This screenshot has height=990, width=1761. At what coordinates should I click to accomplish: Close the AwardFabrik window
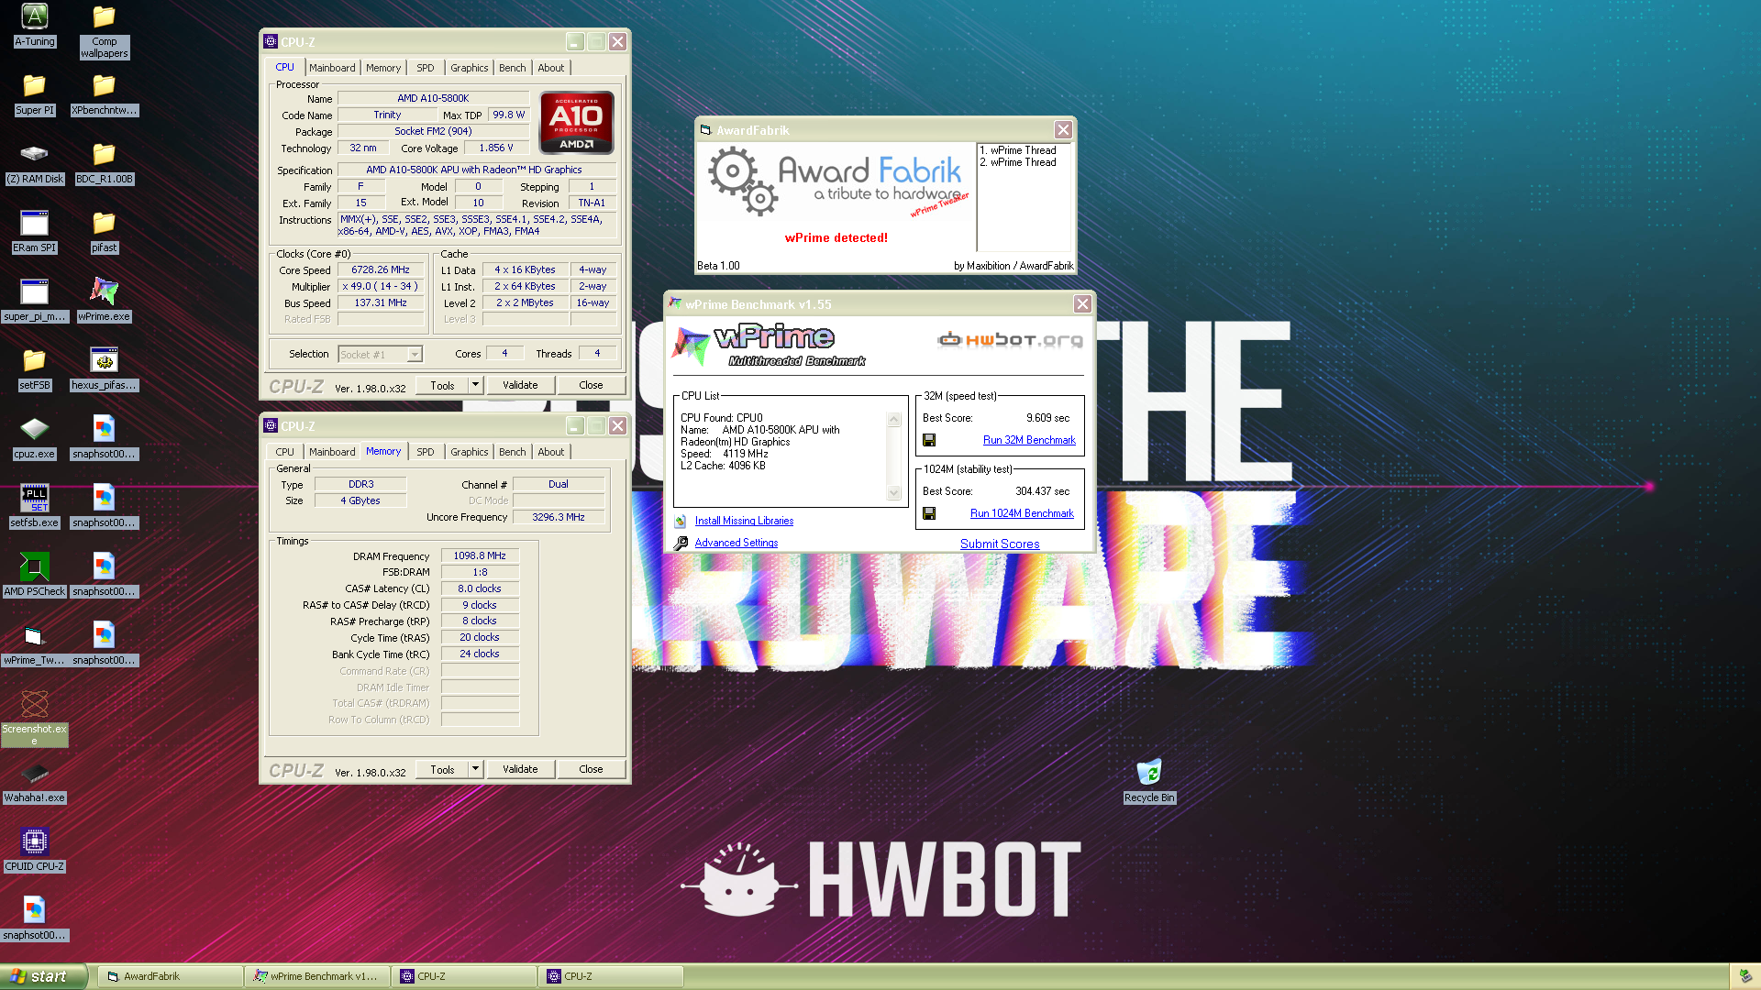[x=1063, y=130]
